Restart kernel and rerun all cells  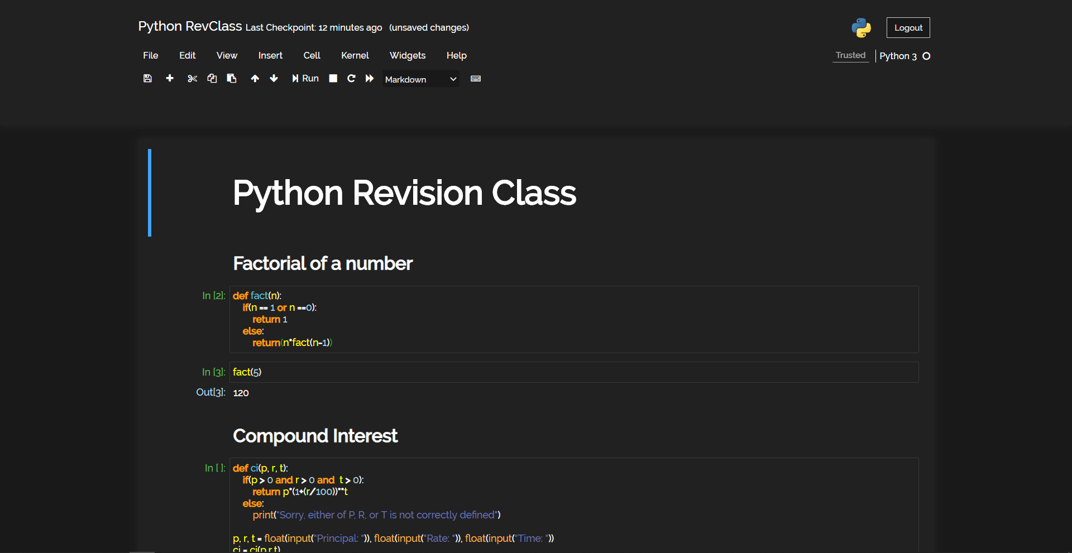tap(370, 79)
